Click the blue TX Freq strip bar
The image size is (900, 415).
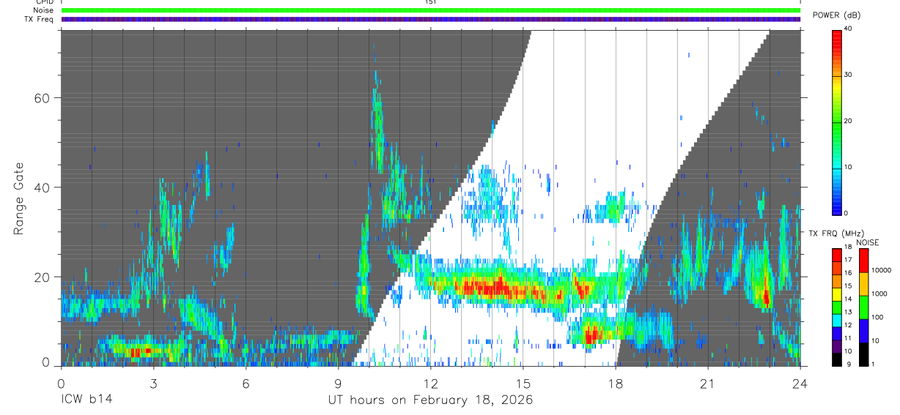tap(430, 19)
